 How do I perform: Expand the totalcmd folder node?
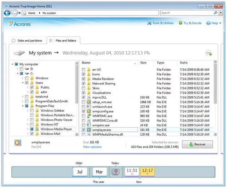click(x=23, y=96)
